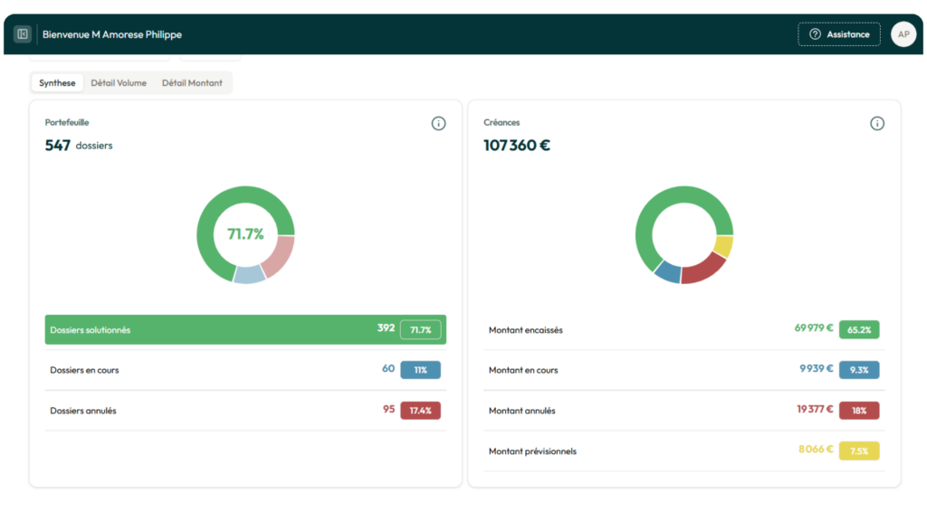Switch to the Synthese tab

coord(57,83)
